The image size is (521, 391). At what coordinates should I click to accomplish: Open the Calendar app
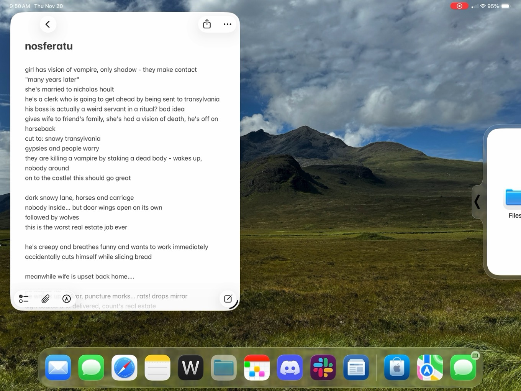tap(257, 368)
